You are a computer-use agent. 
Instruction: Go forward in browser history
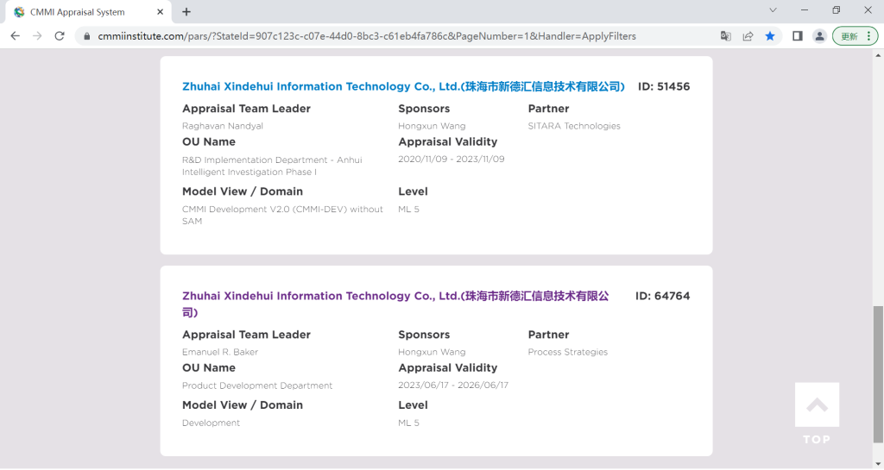(x=37, y=36)
